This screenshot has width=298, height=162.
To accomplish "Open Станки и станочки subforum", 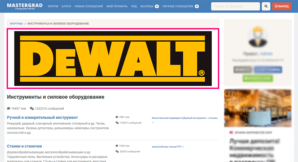I will [24, 146].
